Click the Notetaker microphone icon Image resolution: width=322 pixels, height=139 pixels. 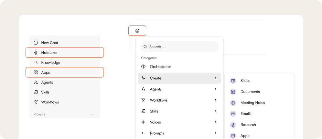click(36, 53)
